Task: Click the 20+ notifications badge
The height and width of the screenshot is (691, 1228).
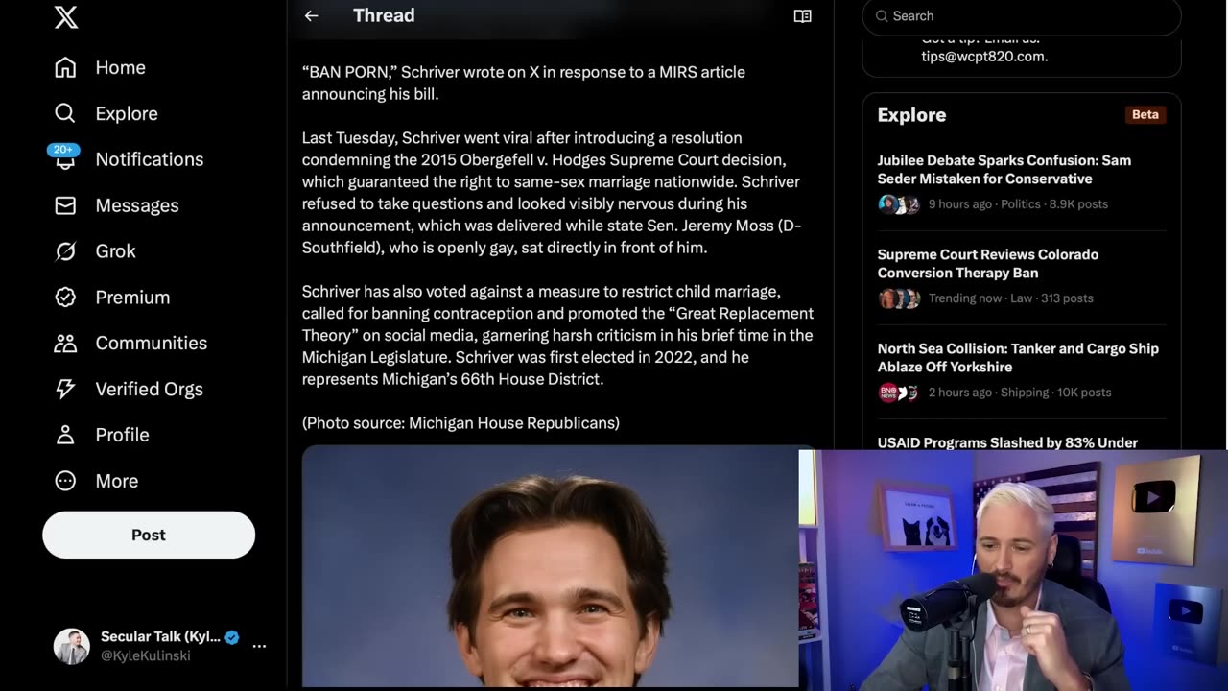Action: tap(63, 150)
